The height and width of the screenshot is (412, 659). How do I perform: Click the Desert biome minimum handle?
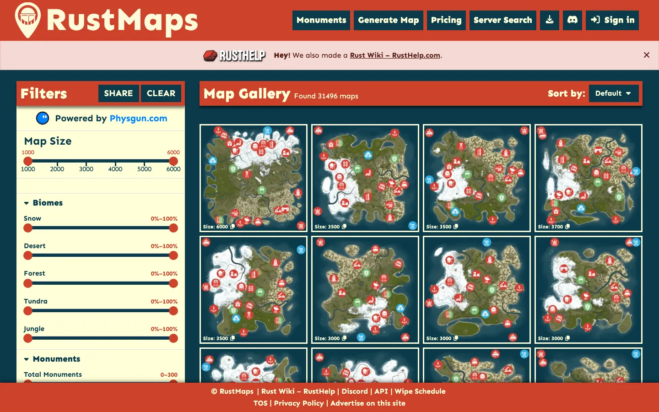[x=28, y=255]
